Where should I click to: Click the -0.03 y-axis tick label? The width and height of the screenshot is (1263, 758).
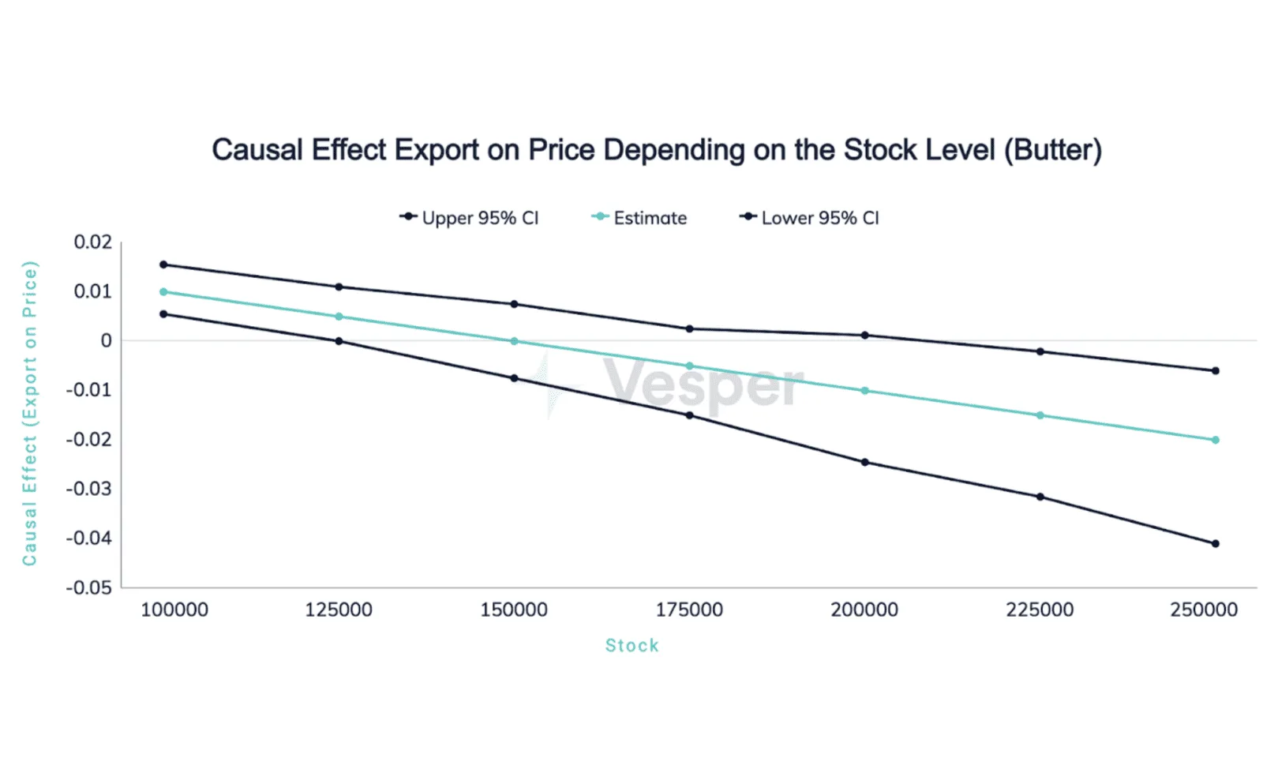click(x=88, y=489)
